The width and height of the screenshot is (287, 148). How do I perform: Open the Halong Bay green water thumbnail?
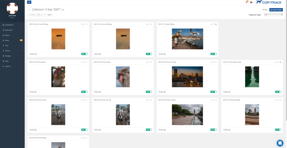tap(252, 77)
